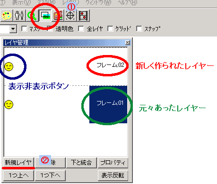Image resolution: width=217 pixels, height=184 pixels.
Task: Expand the dropdown arrow beside マスク
Action: click(13, 29)
